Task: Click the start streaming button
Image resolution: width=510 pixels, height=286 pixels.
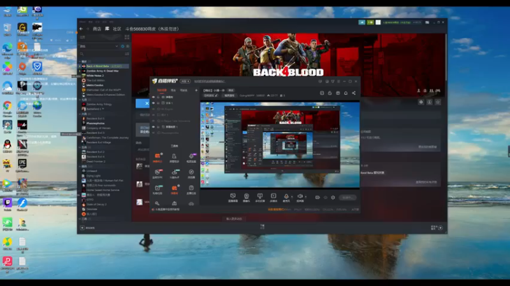Action: pos(347,197)
